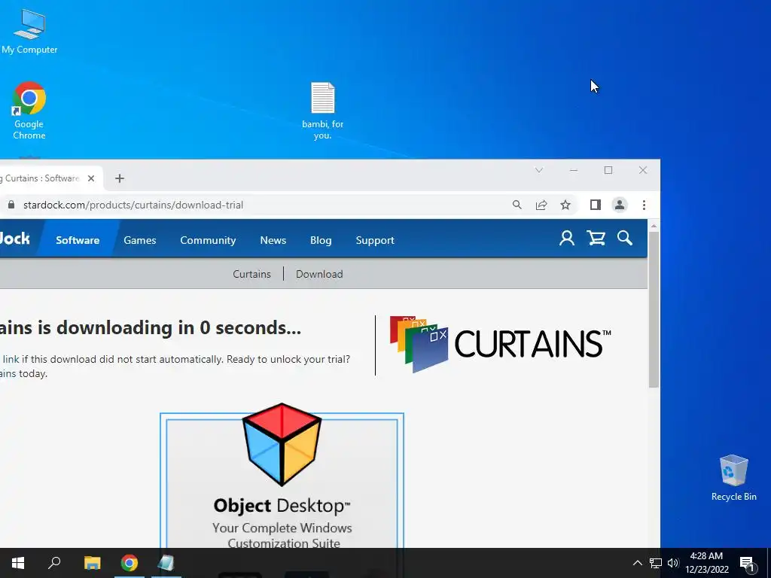771x578 pixels.
Task: Open the notification center icon
Action: pos(748,563)
